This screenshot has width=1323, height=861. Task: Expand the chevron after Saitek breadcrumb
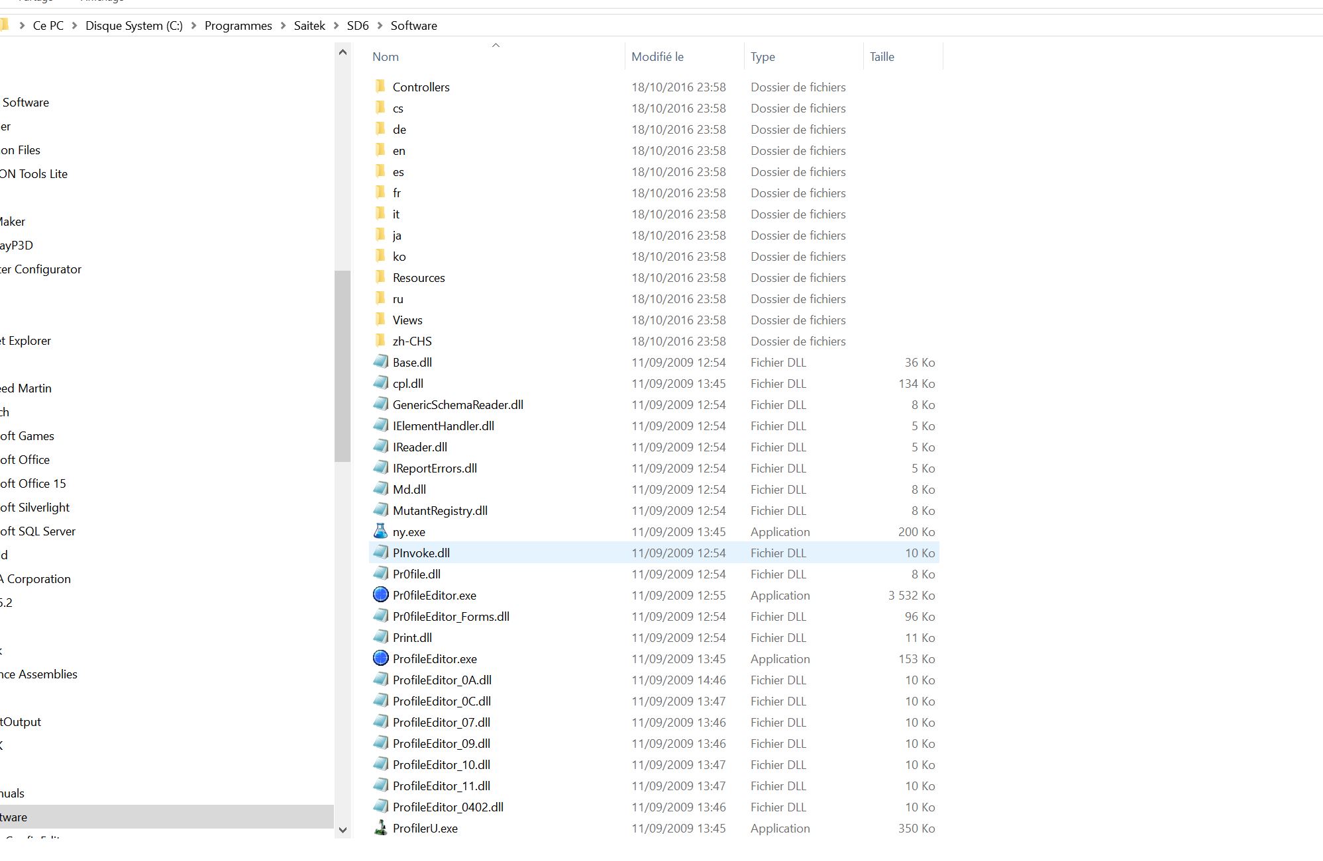pos(336,26)
